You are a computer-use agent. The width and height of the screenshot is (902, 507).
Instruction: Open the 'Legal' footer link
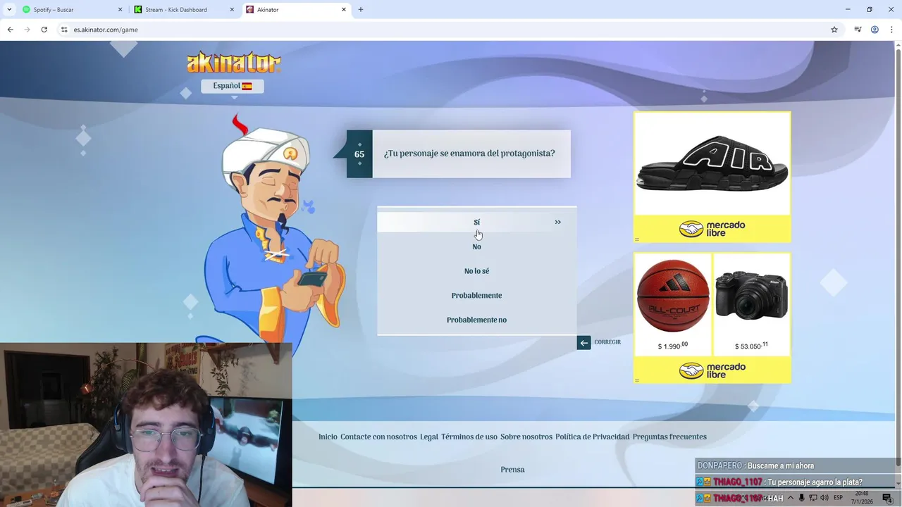(429, 437)
